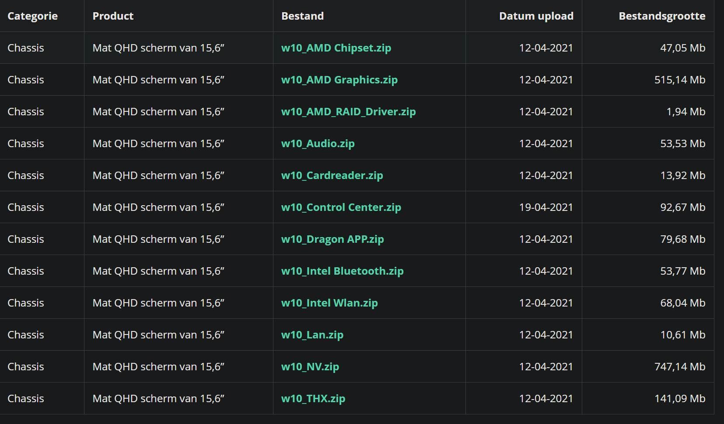This screenshot has width=724, height=424.
Task: Download the w10_Intel Bluetooth.zip driver
Action: 342,271
